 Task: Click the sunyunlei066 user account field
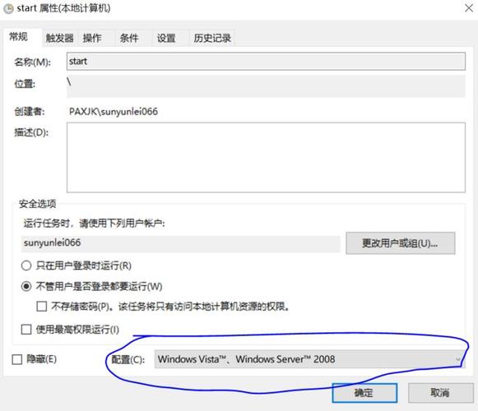180,243
